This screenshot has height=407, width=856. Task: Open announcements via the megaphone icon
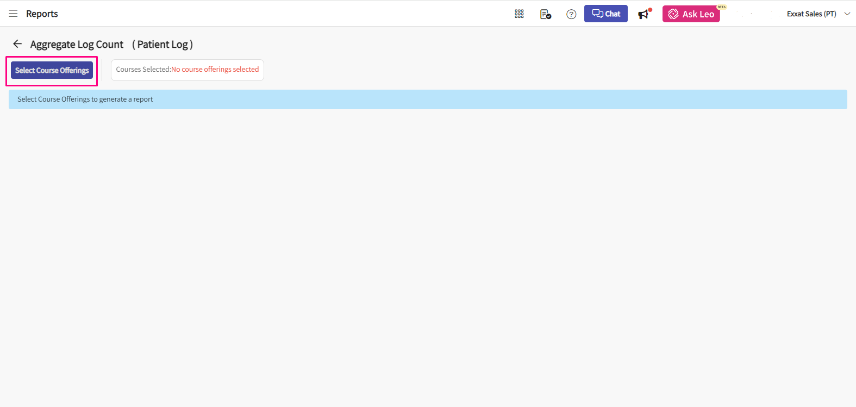(644, 14)
